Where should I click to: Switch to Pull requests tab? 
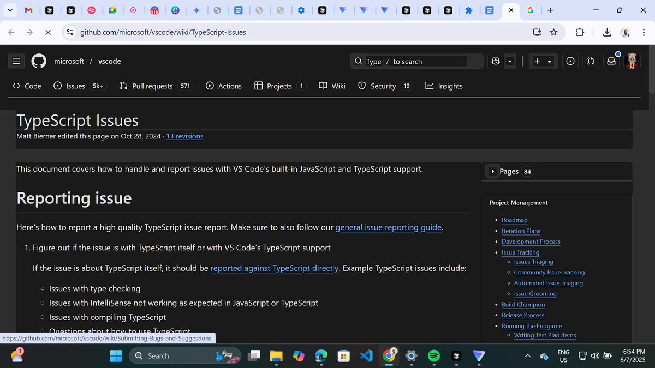156,86
